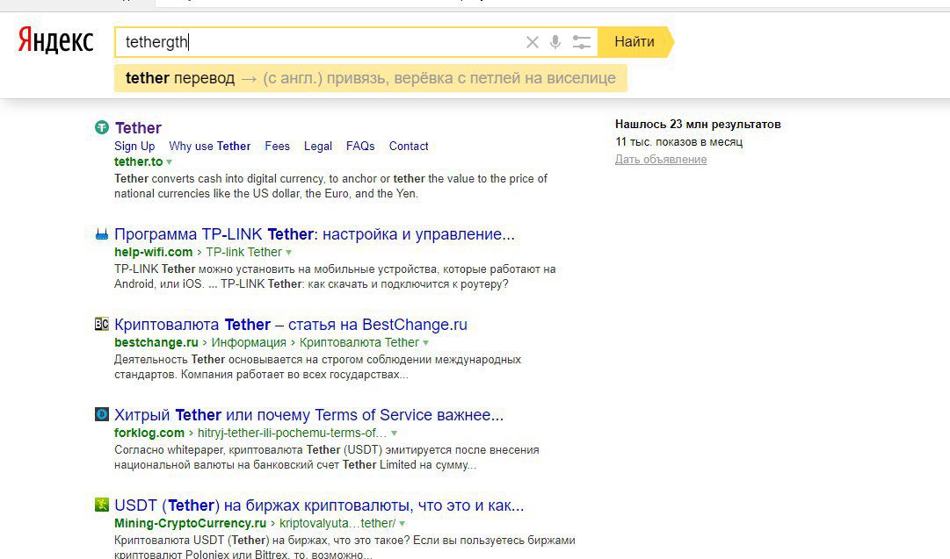Click the forklog favicon icon
Viewport: 950px width, 559px height.
pyautogui.click(x=102, y=414)
